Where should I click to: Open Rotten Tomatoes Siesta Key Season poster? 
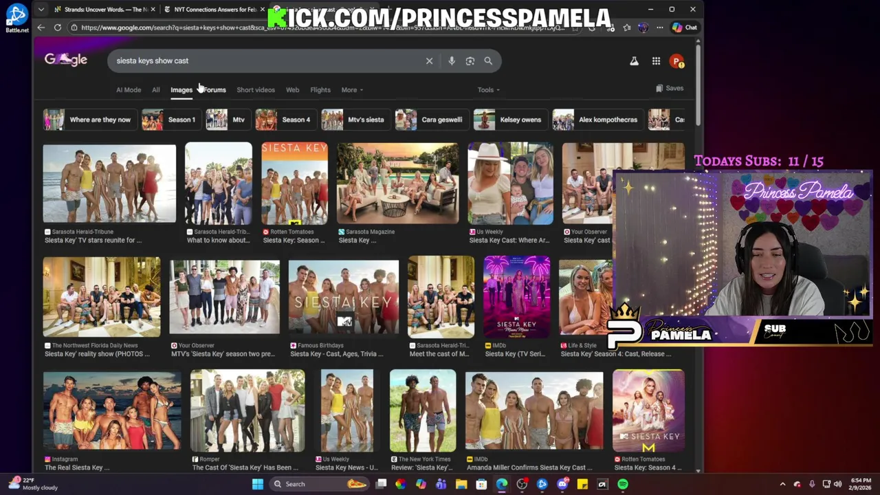(294, 184)
